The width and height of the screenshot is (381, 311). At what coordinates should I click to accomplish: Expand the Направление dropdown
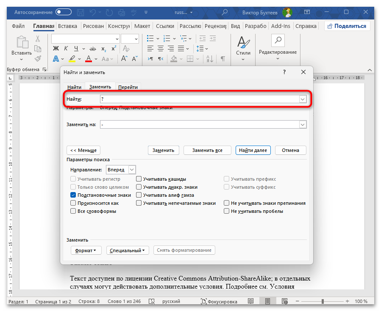pyautogui.click(x=131, y=170)
